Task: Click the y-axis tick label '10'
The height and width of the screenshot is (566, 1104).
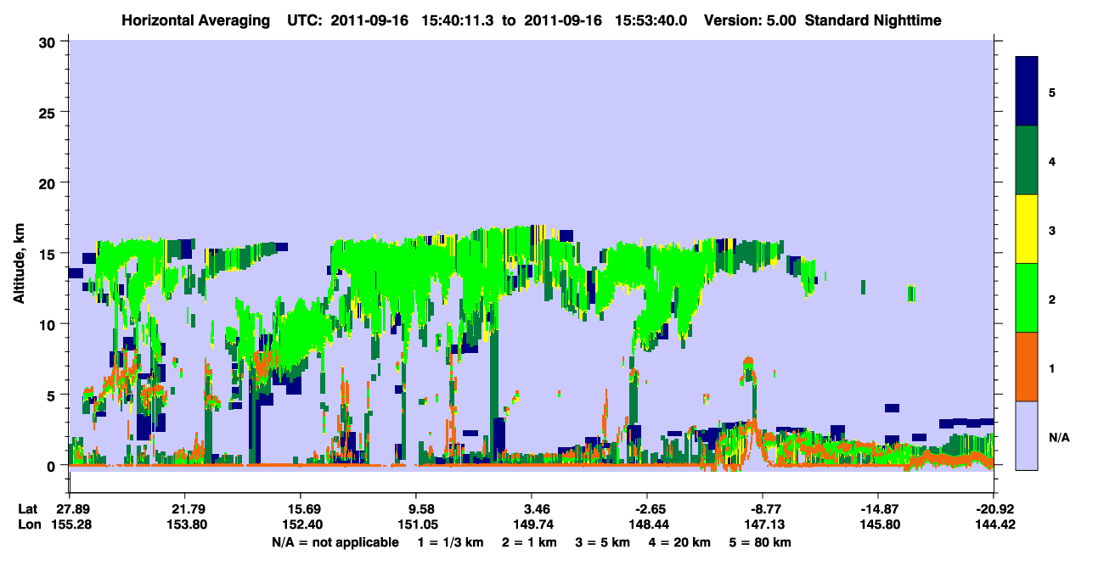Action: coord(49,324)
